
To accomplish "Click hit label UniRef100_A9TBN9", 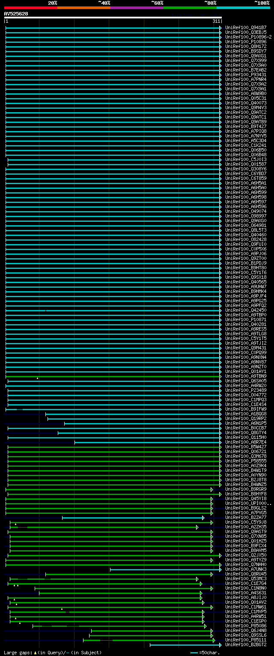I will point(246,376).
